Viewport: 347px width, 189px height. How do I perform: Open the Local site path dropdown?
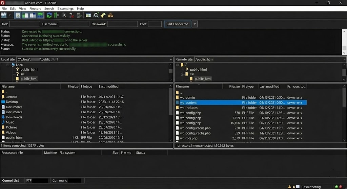point(171,60)
